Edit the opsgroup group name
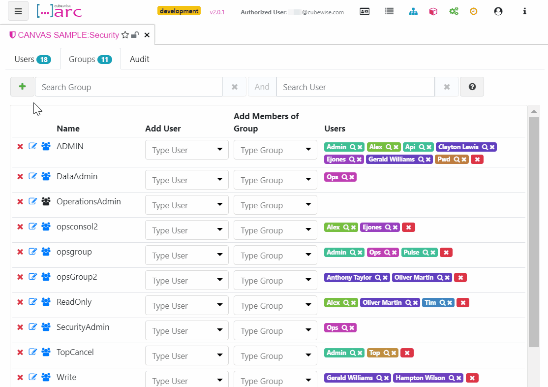548x387 pixels. pos(33,252)
